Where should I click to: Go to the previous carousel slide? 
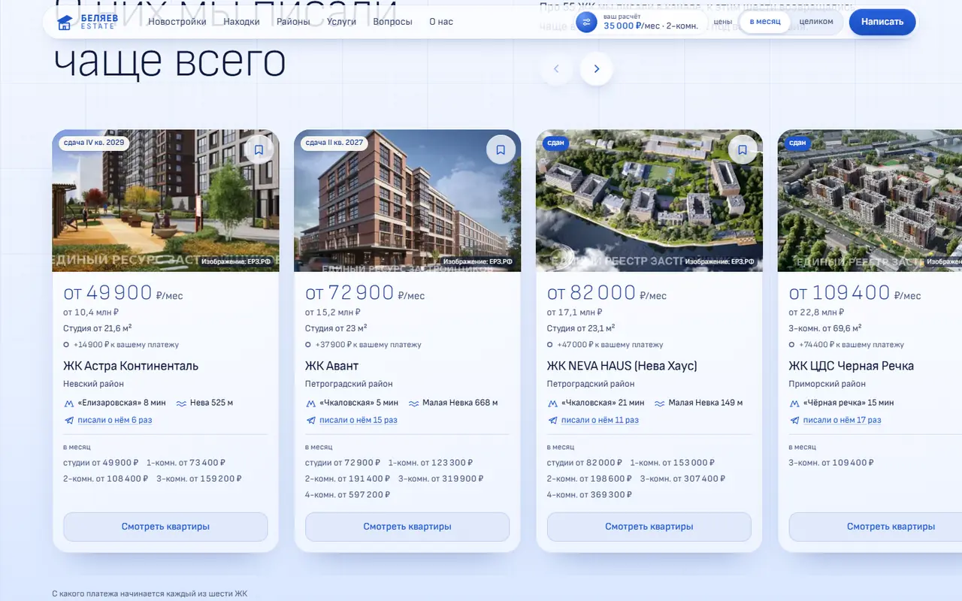pyautogui.click(x=556, y=69)
